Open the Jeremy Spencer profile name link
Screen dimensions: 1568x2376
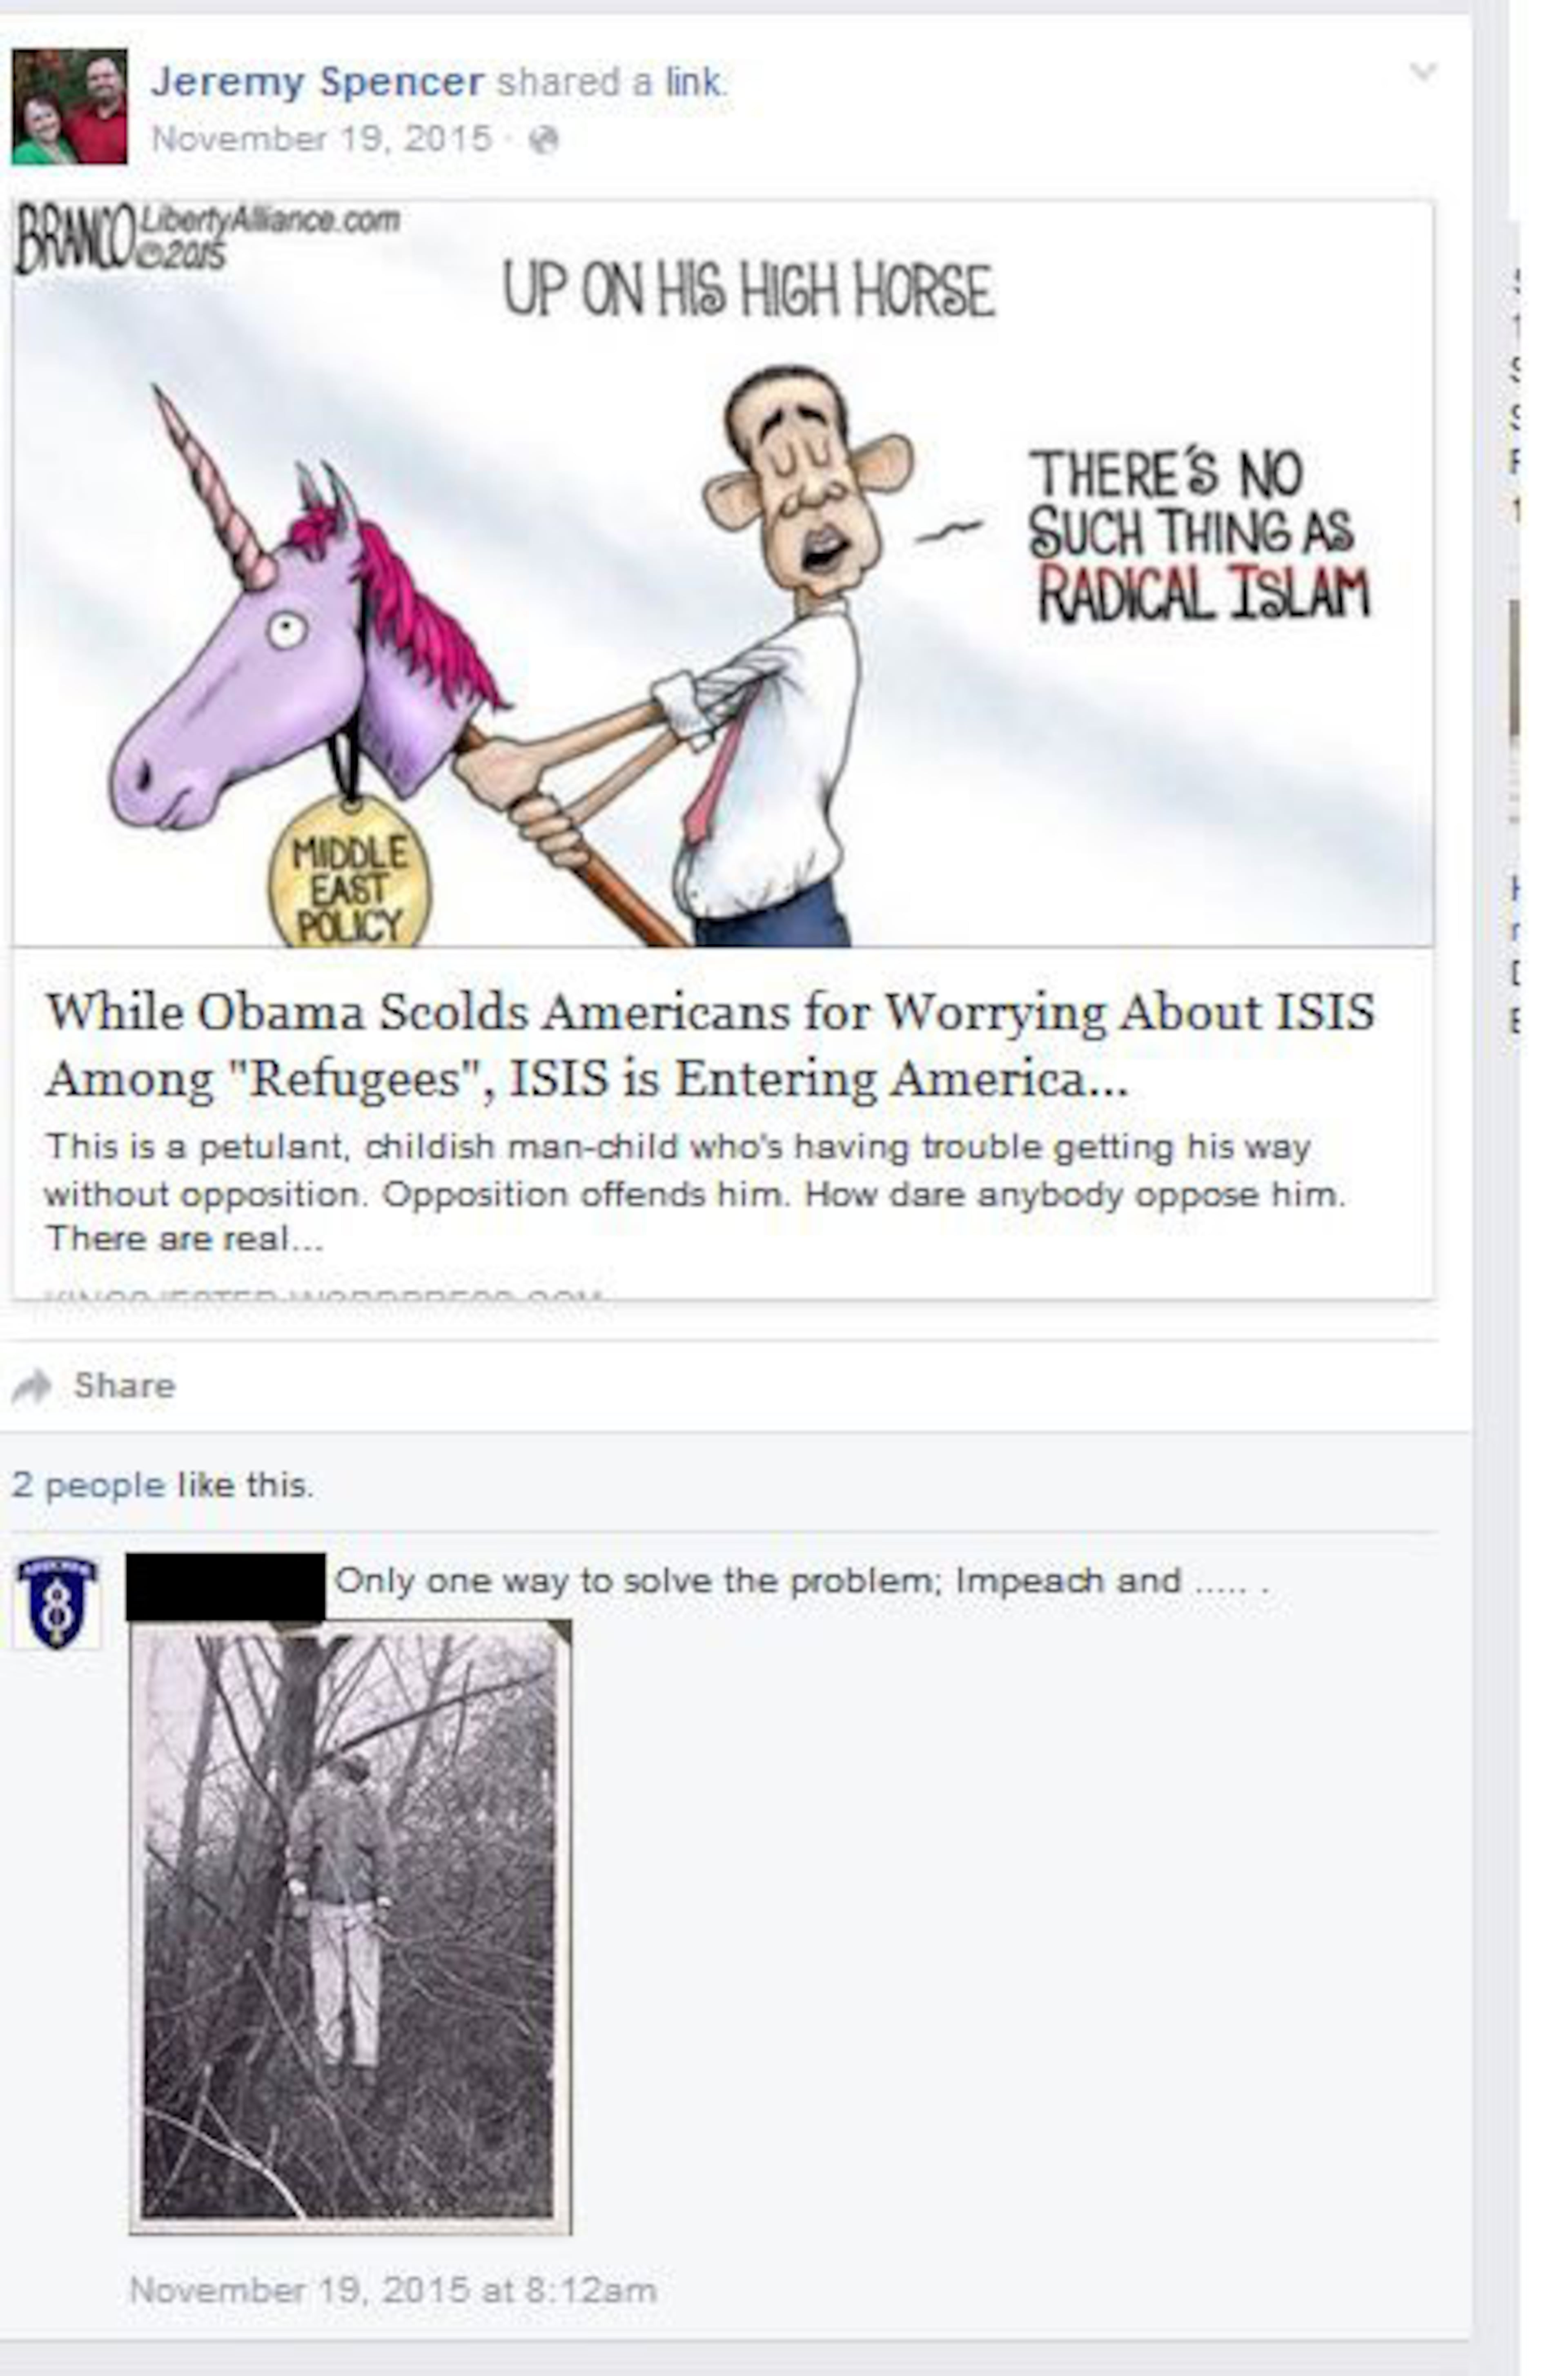[x=317, y=81]
